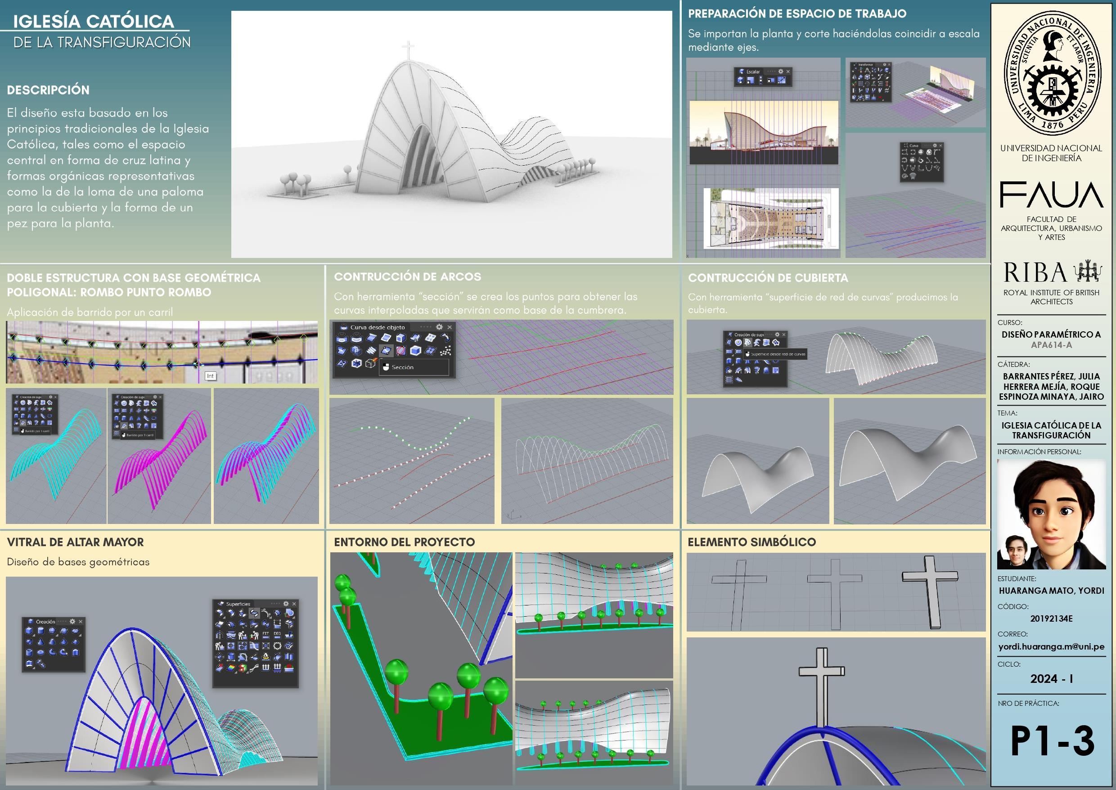Click the DEC icon in Superficies toolbar
1116x790 pixels.
point(278,635)
